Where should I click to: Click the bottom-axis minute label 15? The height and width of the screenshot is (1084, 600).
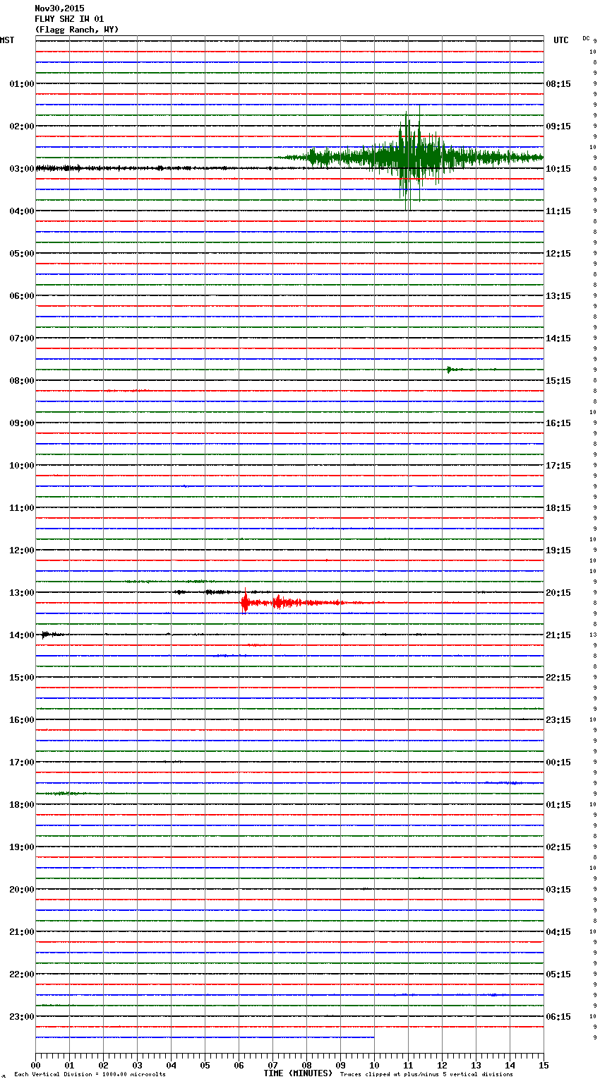tap(544, 1066)
